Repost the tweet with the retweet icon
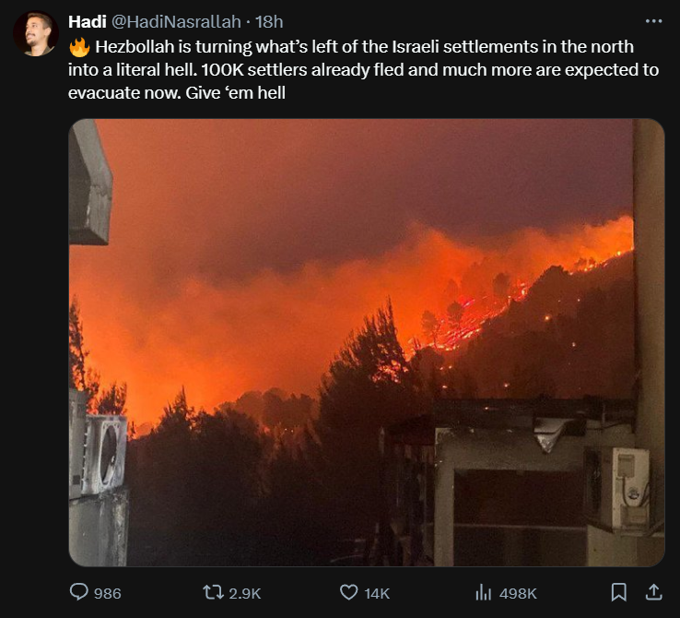Viewport: 680px width, 618px height. coord(214,592)
